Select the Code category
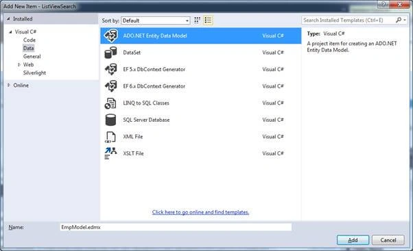This screenshot has height=251, width=413. [29, 40]
